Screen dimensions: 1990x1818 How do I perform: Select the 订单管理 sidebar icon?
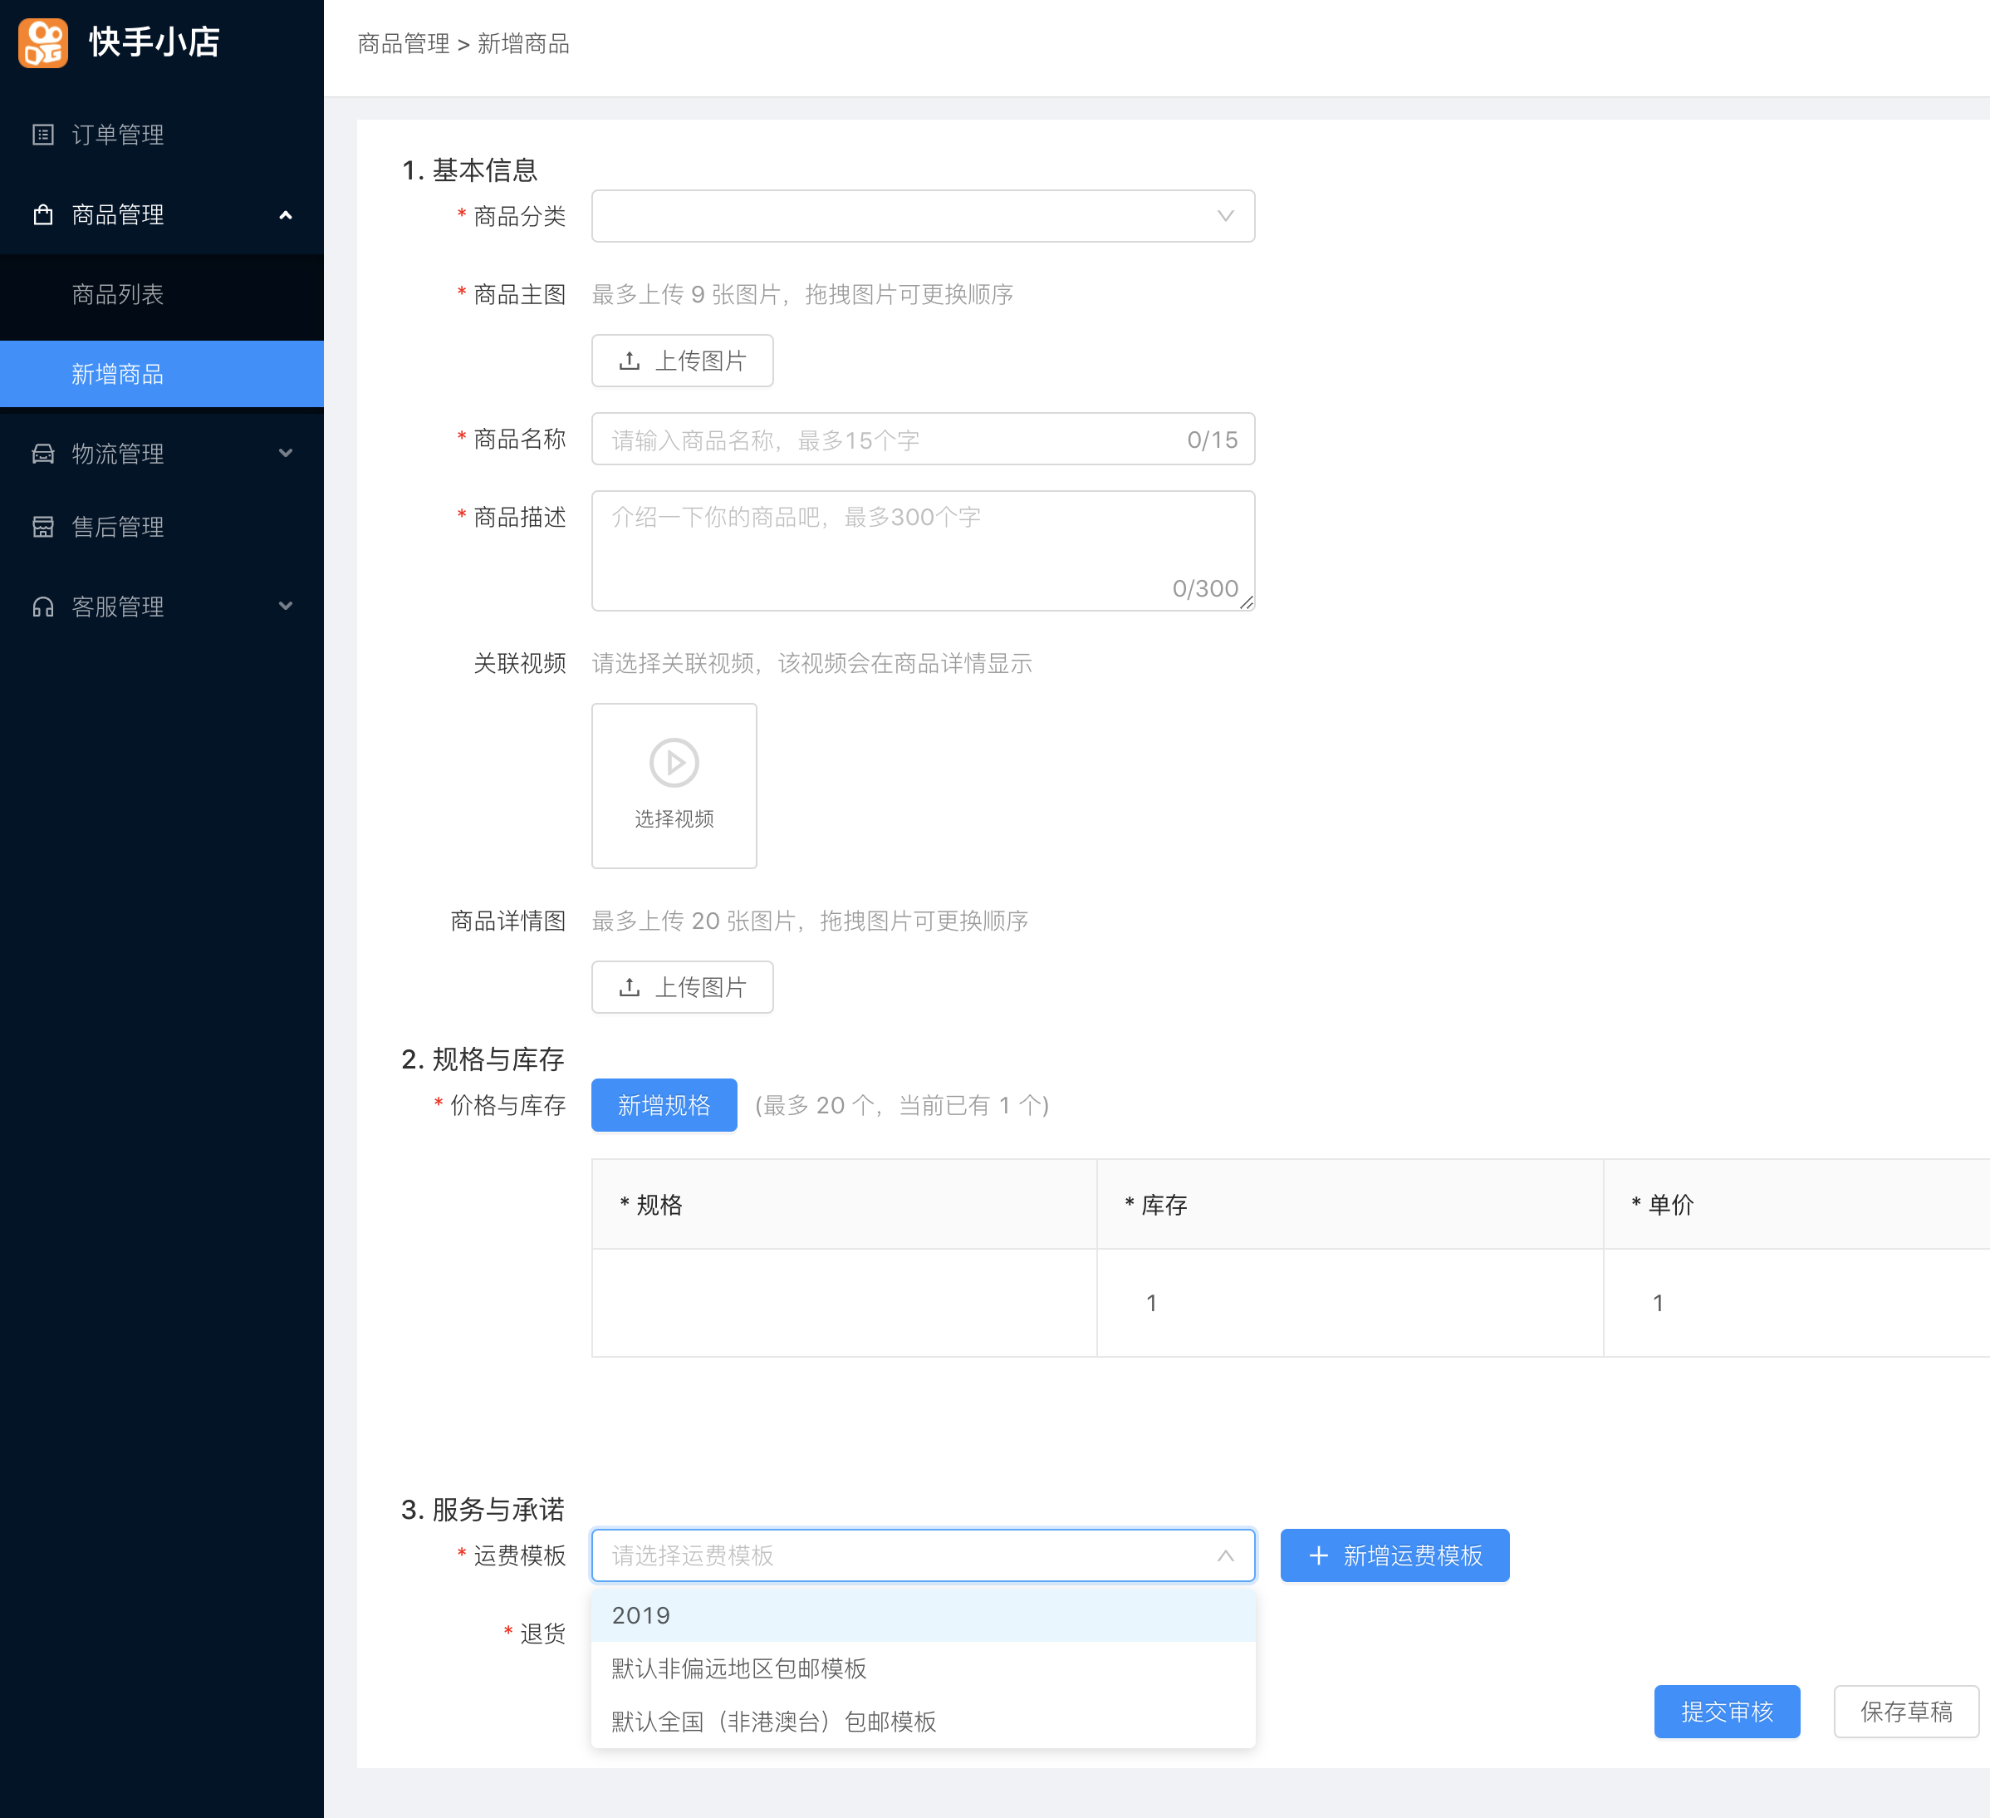(x=42, y=135)
